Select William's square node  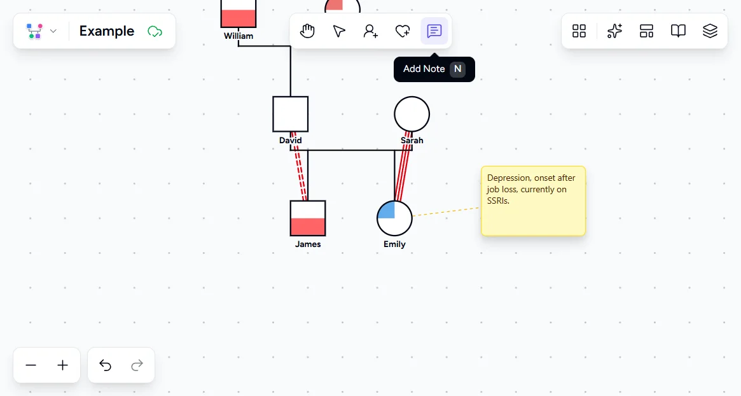pos(239,12)
